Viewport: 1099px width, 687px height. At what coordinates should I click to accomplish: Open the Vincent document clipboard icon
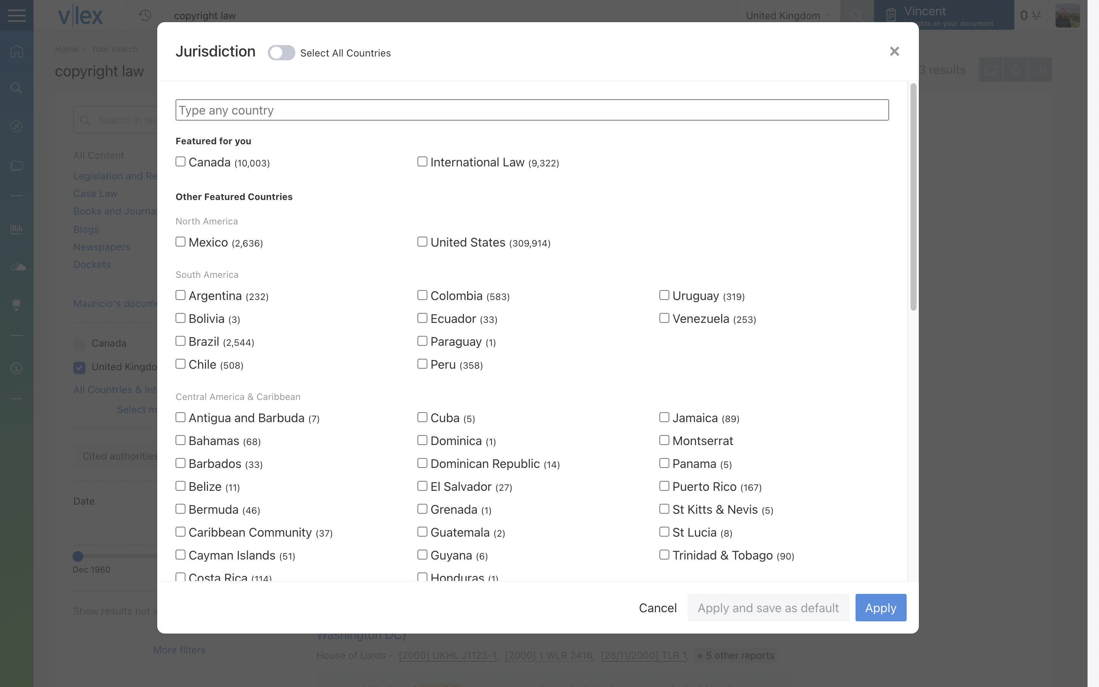[891, 15]
